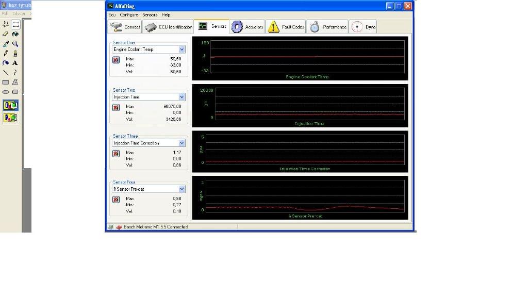Click the Sensor Three current value 0,66
The width and height of the screenshot is (528, 297).
[x=177, y=166]
